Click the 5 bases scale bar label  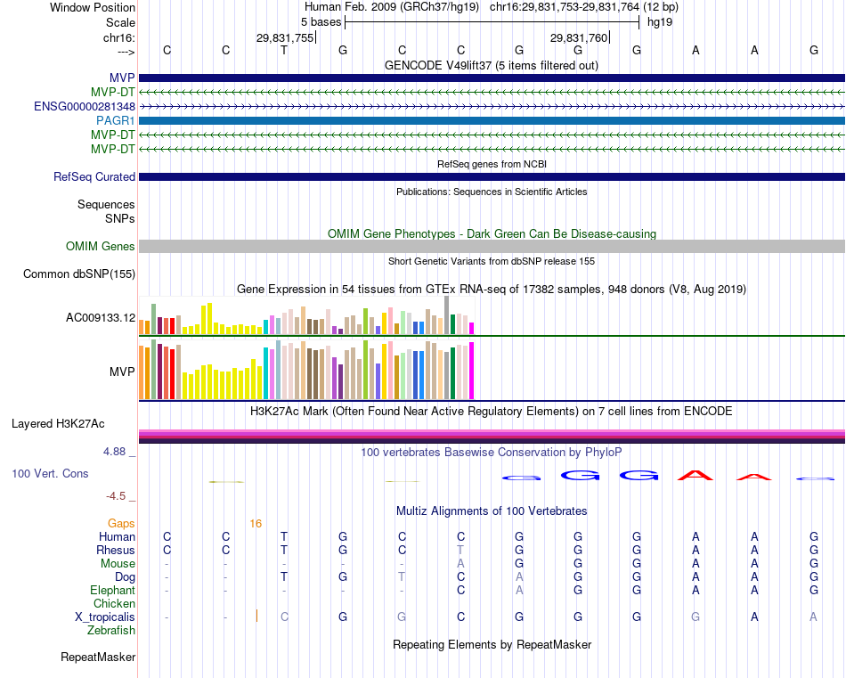tap(321, 22)
